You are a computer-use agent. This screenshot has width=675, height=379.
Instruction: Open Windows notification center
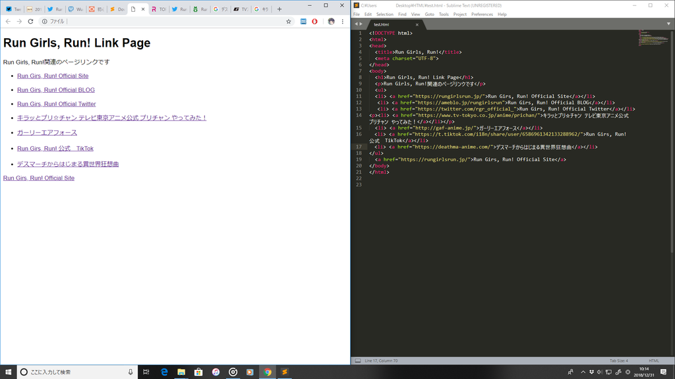point(663,372)
